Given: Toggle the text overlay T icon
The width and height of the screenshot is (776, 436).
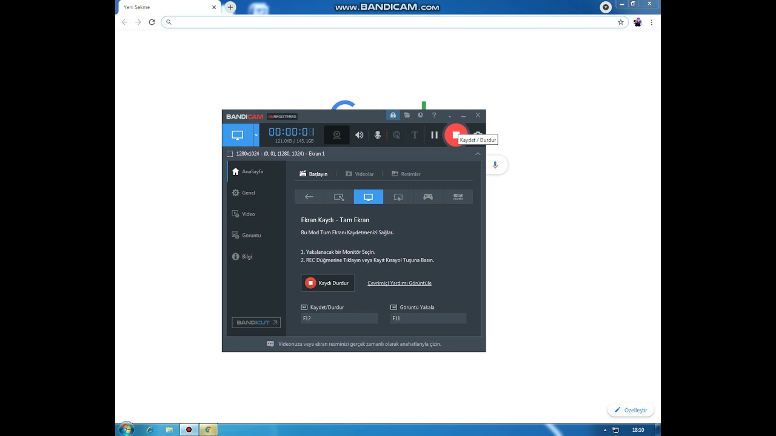Looking at the screenshot, I should click(415, 135).
